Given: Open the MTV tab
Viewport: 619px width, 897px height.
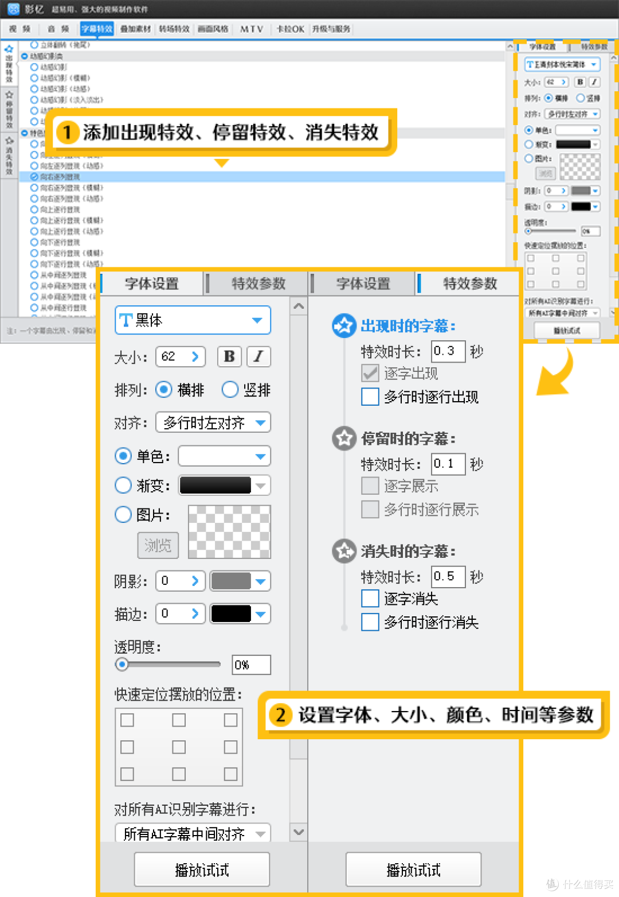Looking at the screenshot, I should (x=252, y=29).
